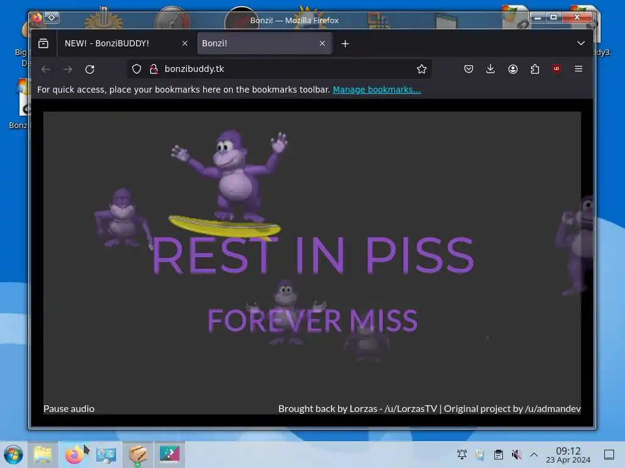Image resolution: width=625 pixels, height=468 pixels.
Task: Close the Bonzi! tab
Action: [322, 43]
